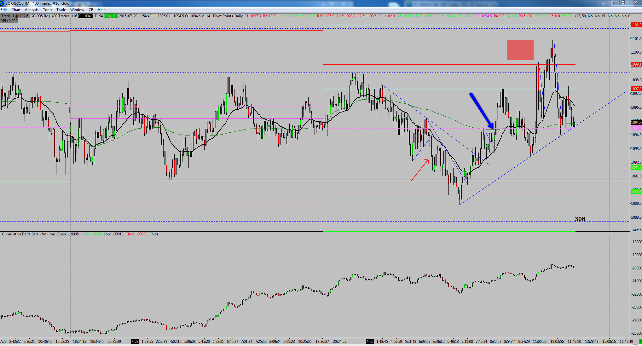Click the -20000 delta scale label
642x346 pixels.
pyautogui.click(x=636, y=268)
